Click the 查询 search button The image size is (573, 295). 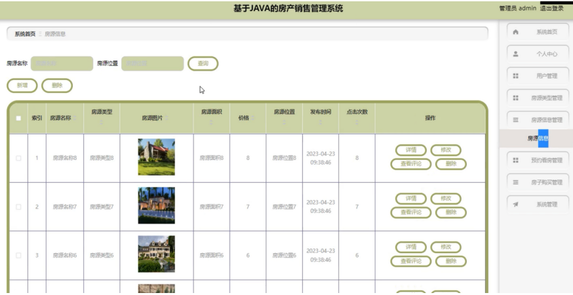click(203, 64)
